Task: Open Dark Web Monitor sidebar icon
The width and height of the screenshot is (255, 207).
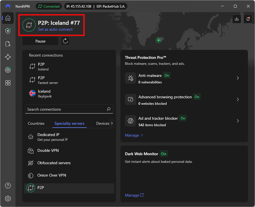Action: tap(8, 70)
